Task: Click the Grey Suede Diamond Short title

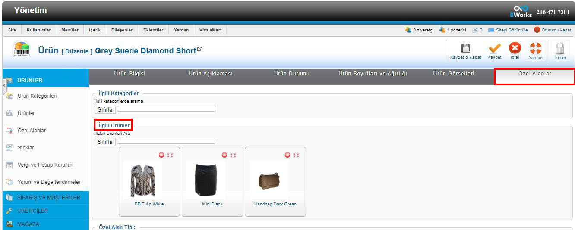Action: click(x=145, y=50)
